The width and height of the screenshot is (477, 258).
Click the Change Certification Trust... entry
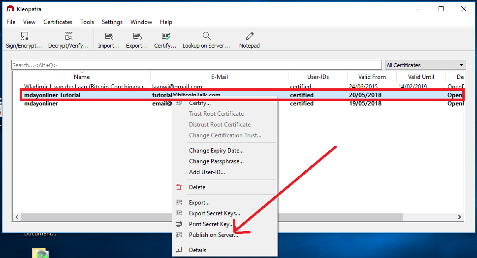[225, 135]
